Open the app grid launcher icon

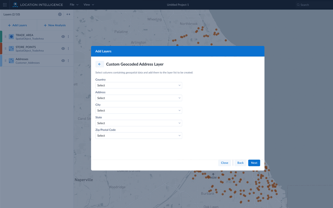pyautogui.click(x=5, y=5)
